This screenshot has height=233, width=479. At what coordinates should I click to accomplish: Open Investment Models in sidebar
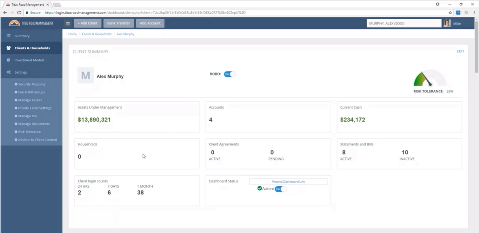click(x=31, y=60)
